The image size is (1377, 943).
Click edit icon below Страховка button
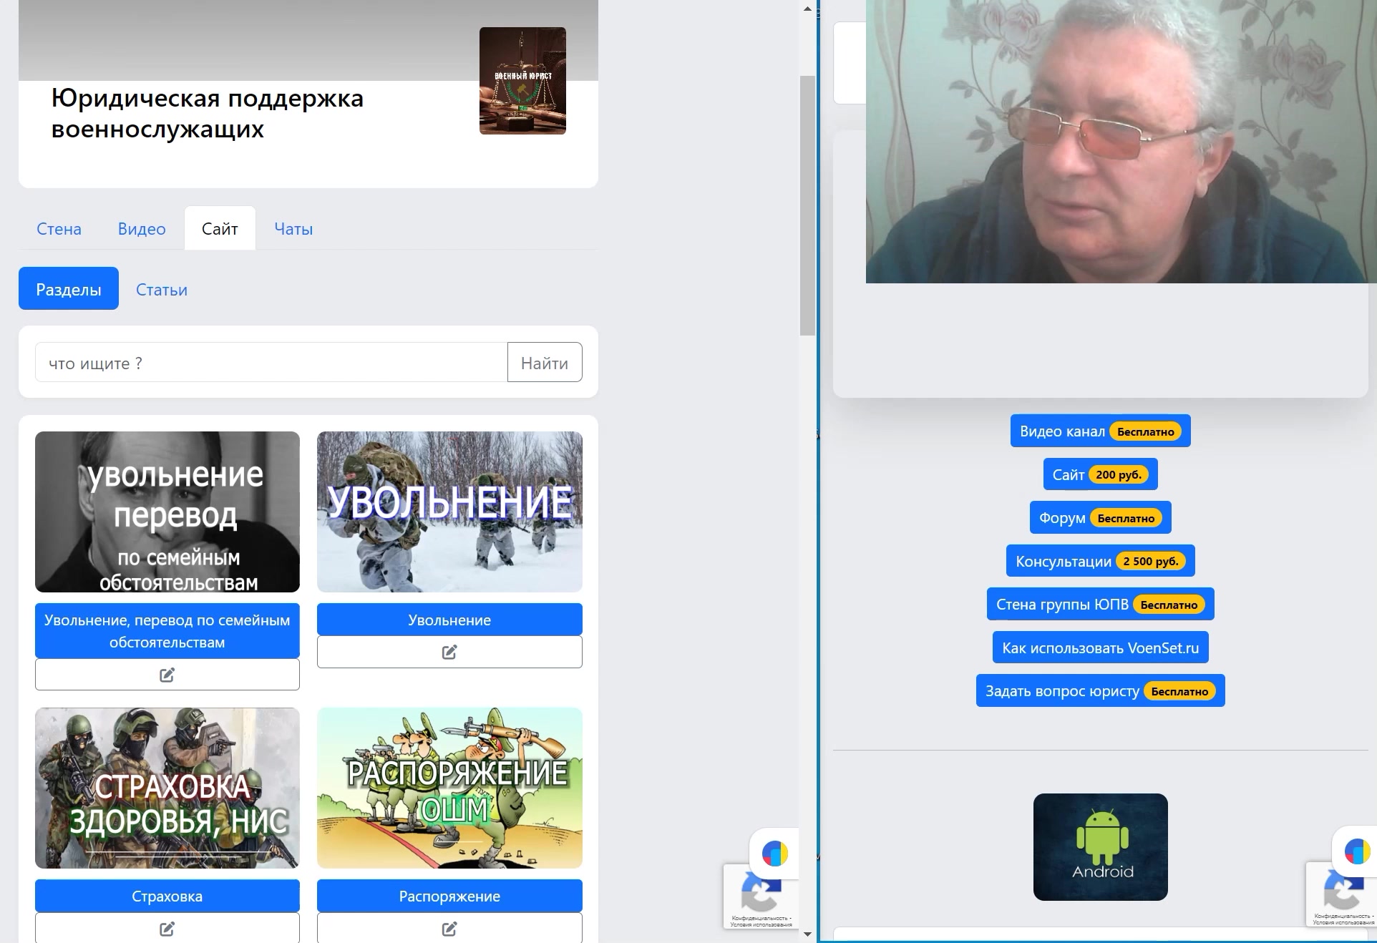[x=167, y=929]
